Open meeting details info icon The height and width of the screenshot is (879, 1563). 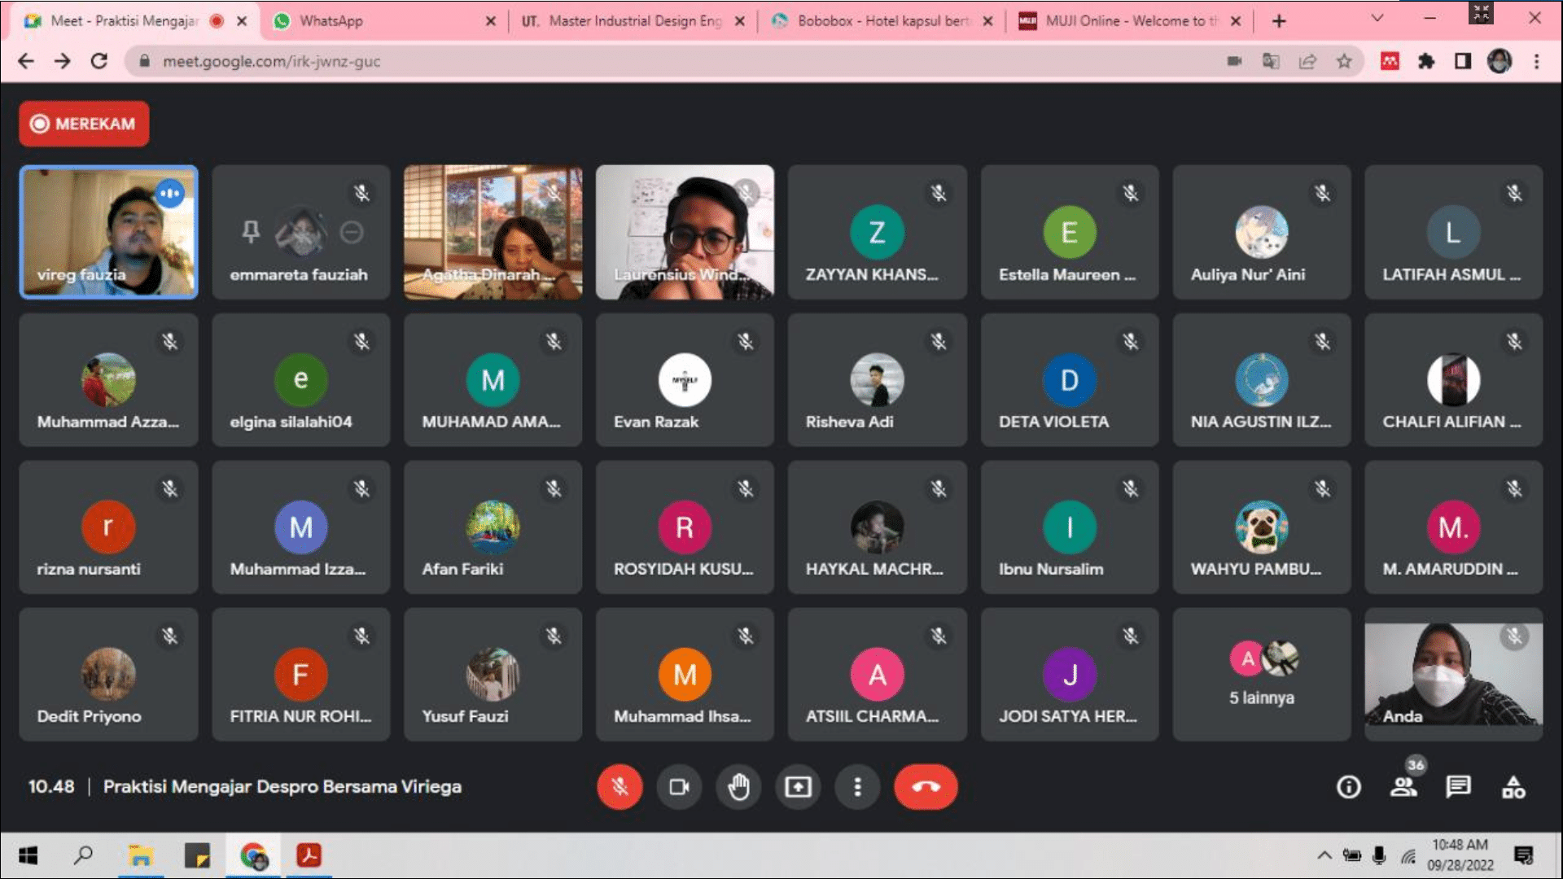click(1349, 787)
